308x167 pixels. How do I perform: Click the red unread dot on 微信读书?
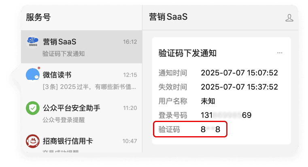pyautogui.click(x=39, y=68)
